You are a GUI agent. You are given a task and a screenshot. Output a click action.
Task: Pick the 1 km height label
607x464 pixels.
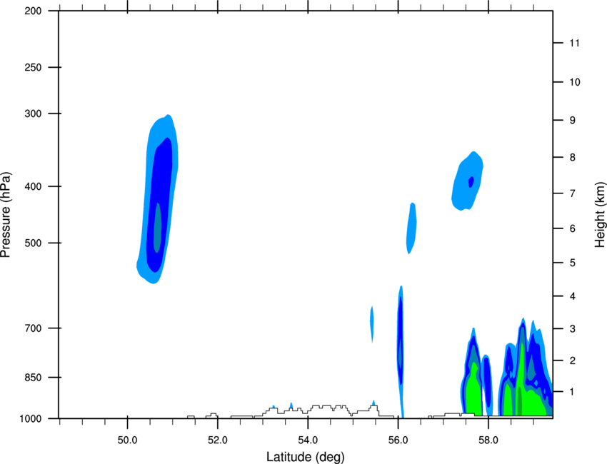[572, 392]
